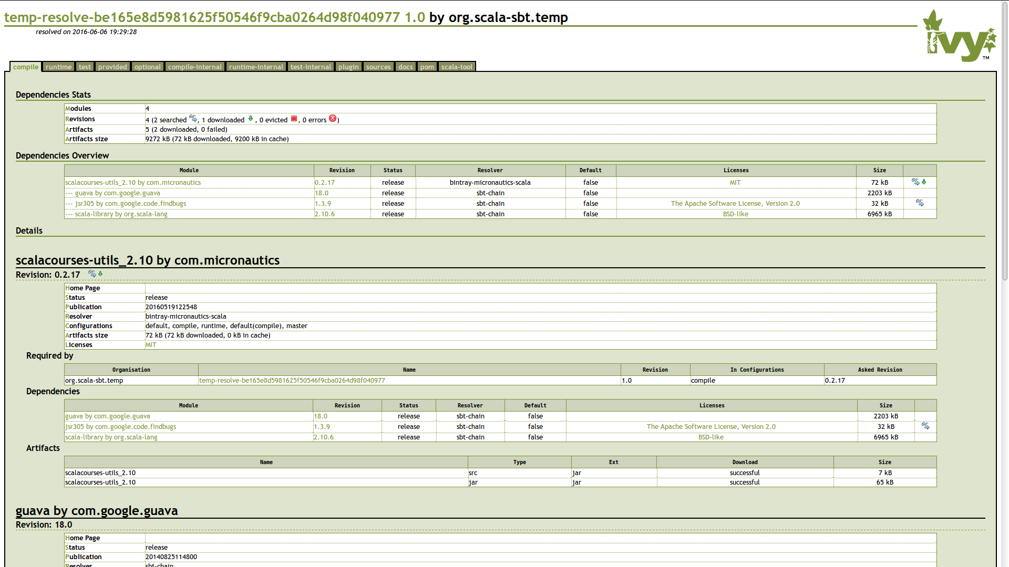Viewport: 1009px width, 567px height.
Task: Open the docs tab
Action: (405, 67)
